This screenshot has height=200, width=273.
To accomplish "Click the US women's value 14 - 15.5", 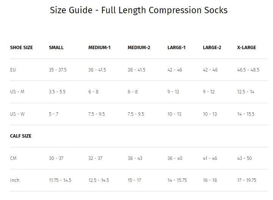I will [246, 114].
